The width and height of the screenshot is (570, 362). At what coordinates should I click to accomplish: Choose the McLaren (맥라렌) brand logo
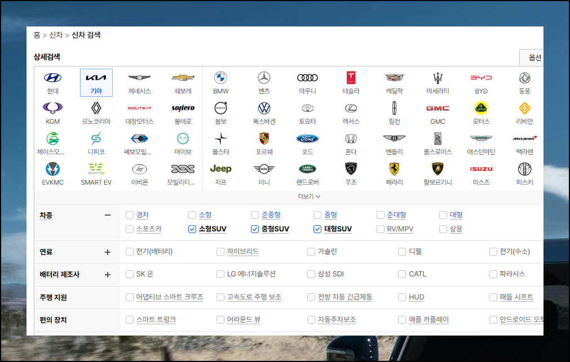[x=524, y=138]
